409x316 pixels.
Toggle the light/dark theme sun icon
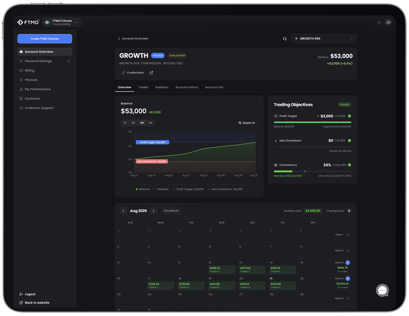(379, 22)
